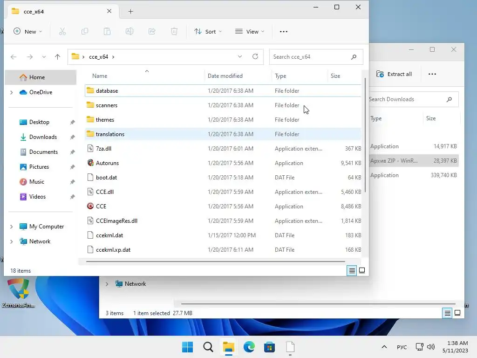Viewport: 477px width, 358px height.
Task: Click the search magnifier in cce_x64 search box
Action: pyautogui.click(x=354, y=57)
